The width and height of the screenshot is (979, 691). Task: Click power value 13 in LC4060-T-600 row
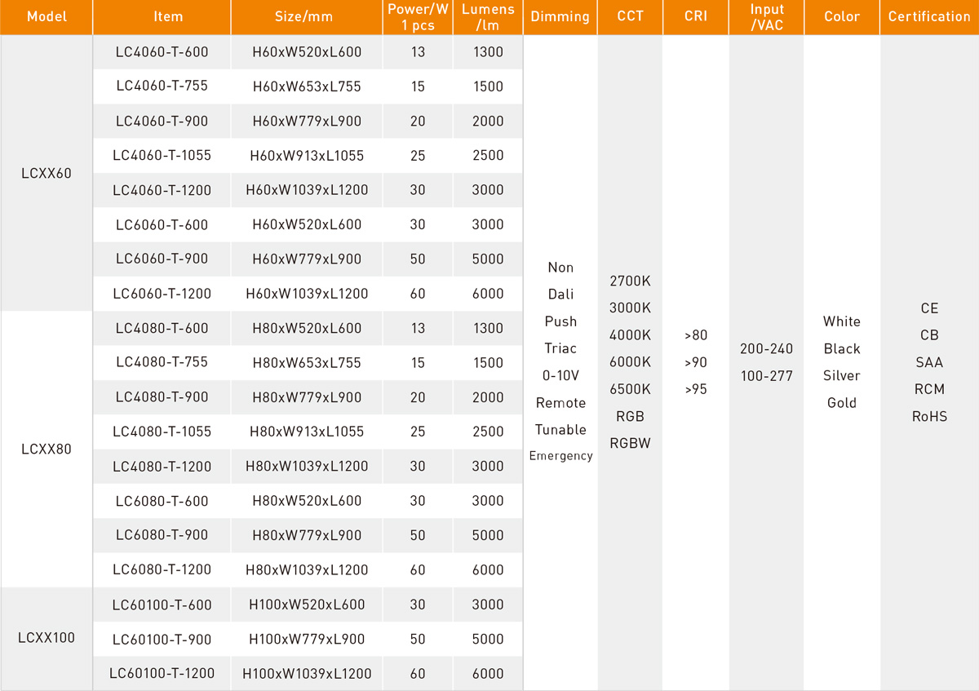coord(418,52)
